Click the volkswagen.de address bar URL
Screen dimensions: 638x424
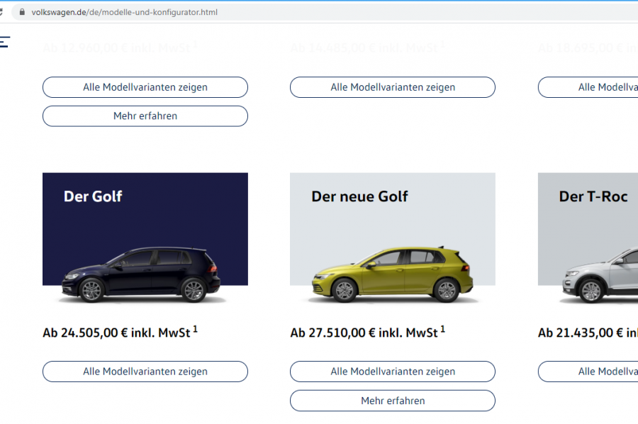[124, 12]
